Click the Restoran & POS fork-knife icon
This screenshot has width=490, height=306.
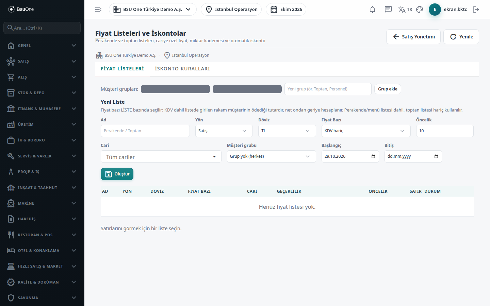coord(11,235)
